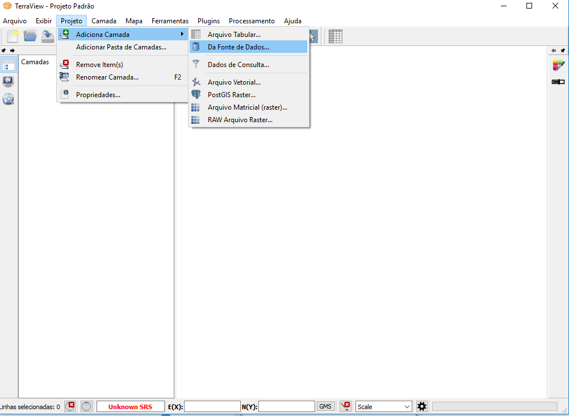The image size is (569, 416).
Task: Open the Exibir menu
Action: 44,21
